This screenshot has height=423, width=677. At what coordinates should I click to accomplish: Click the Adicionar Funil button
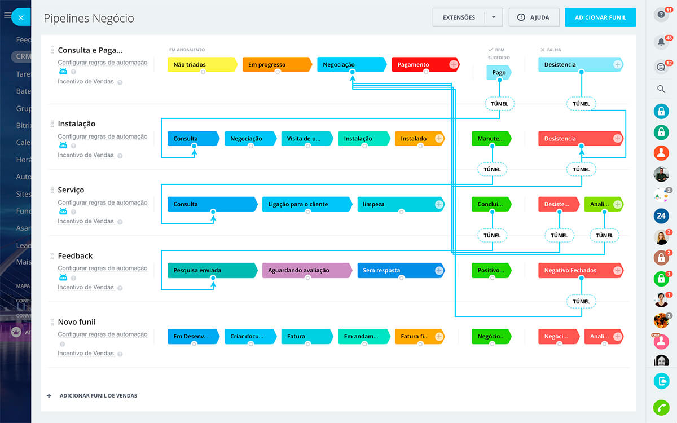(x=600, y=17)
